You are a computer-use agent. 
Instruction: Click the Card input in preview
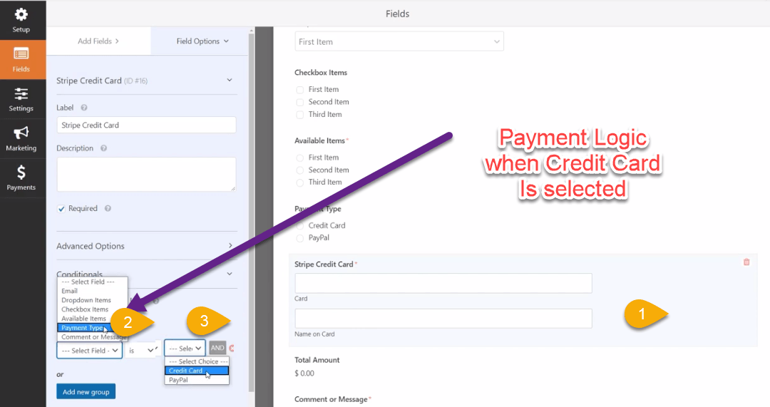pos(443,283)
